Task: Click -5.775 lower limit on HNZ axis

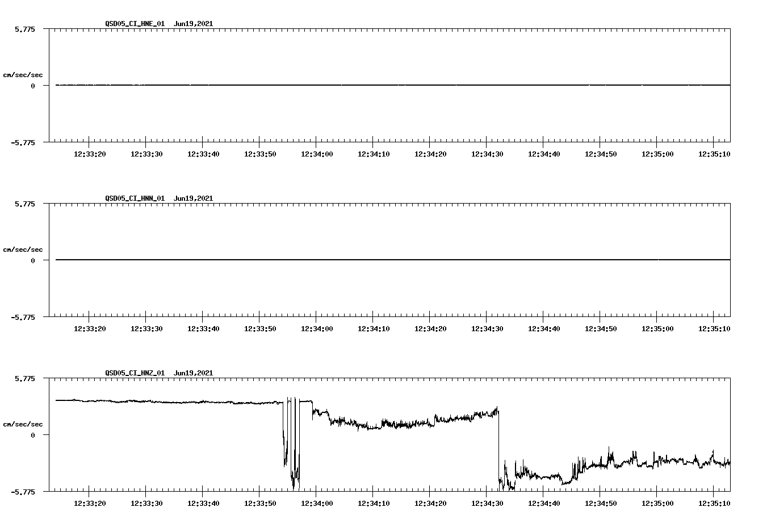Action: pos(23,492)
